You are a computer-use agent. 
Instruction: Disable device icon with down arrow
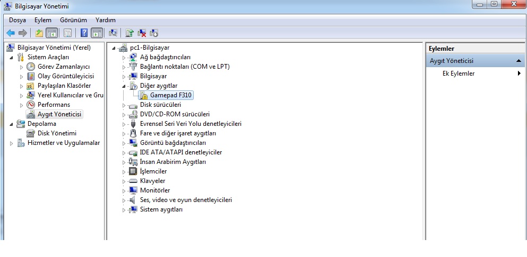[154, 33]
